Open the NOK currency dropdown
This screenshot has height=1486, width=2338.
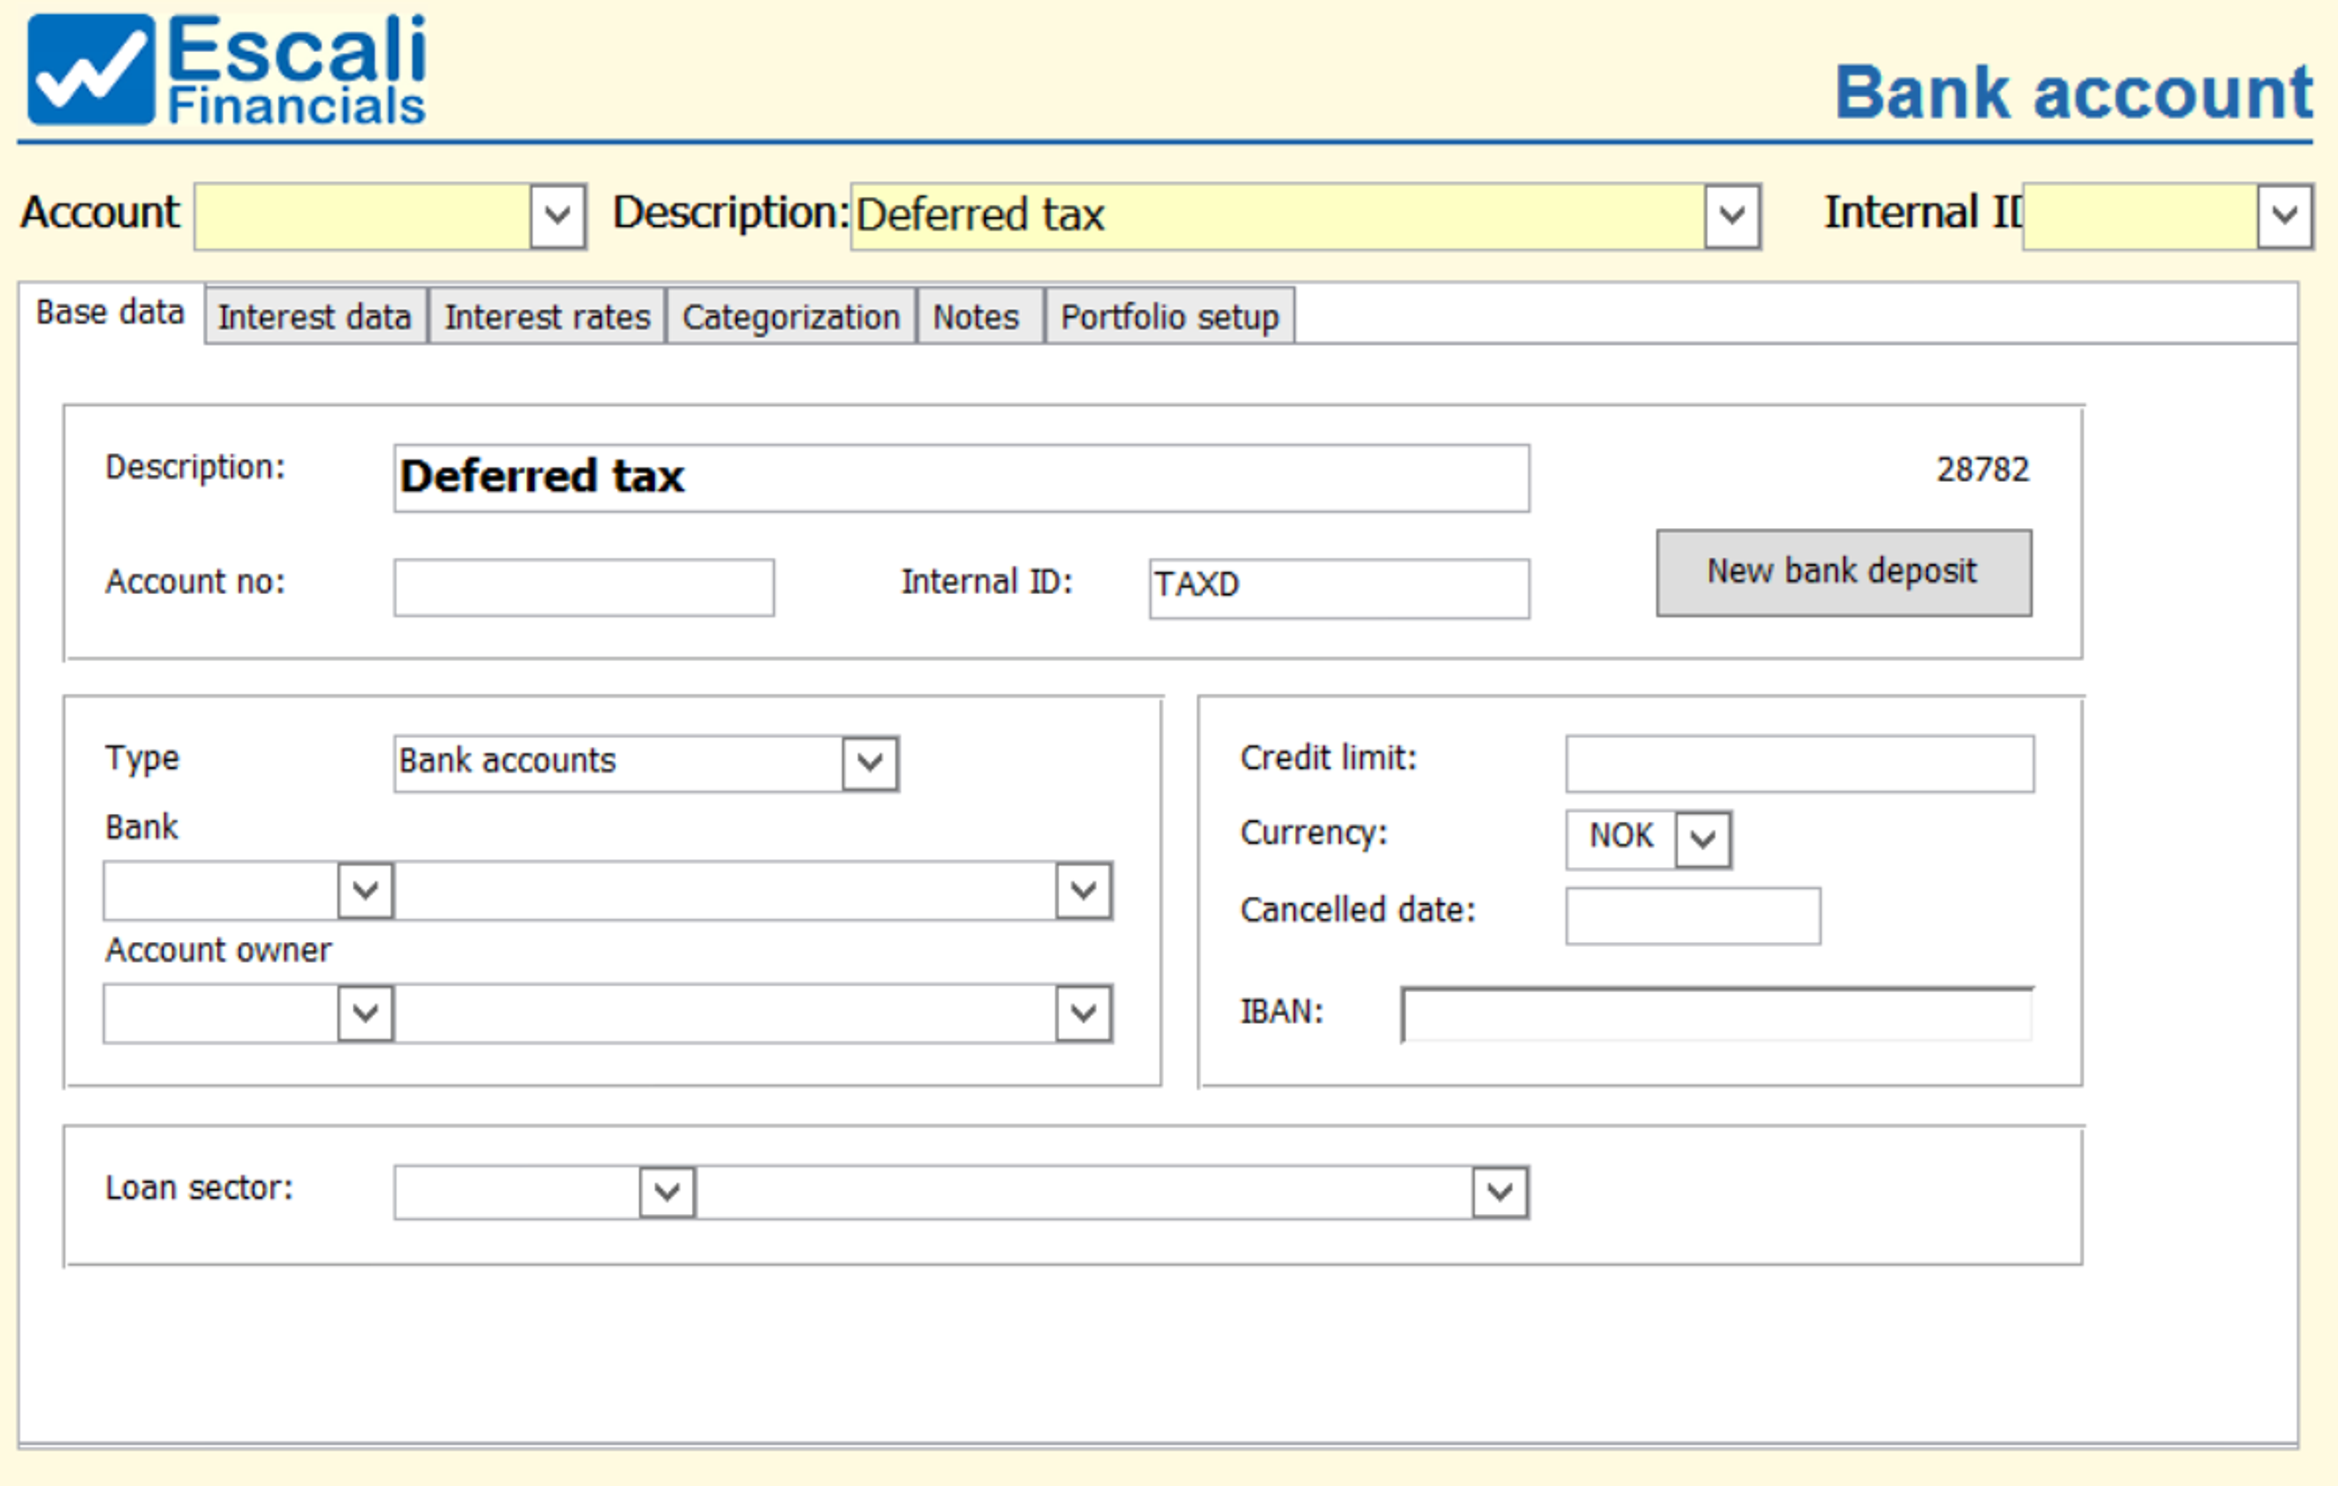click(x=1703, y=839)
